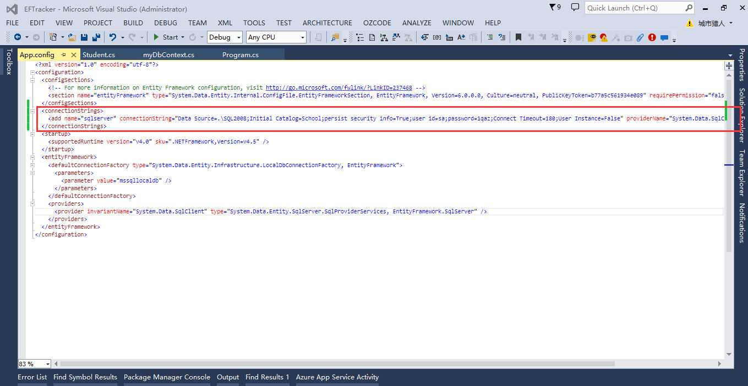Open the Notifications side tab

point(742,223)
